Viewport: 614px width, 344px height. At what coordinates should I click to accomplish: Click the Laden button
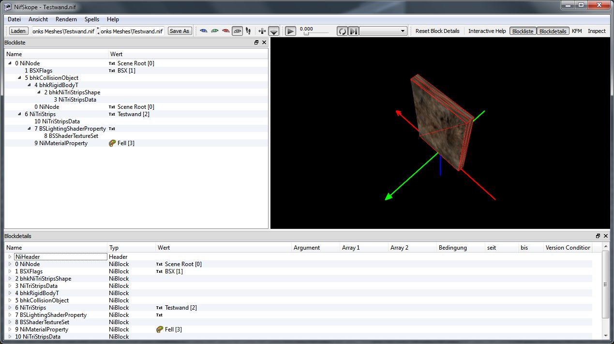tap(18, 31)
